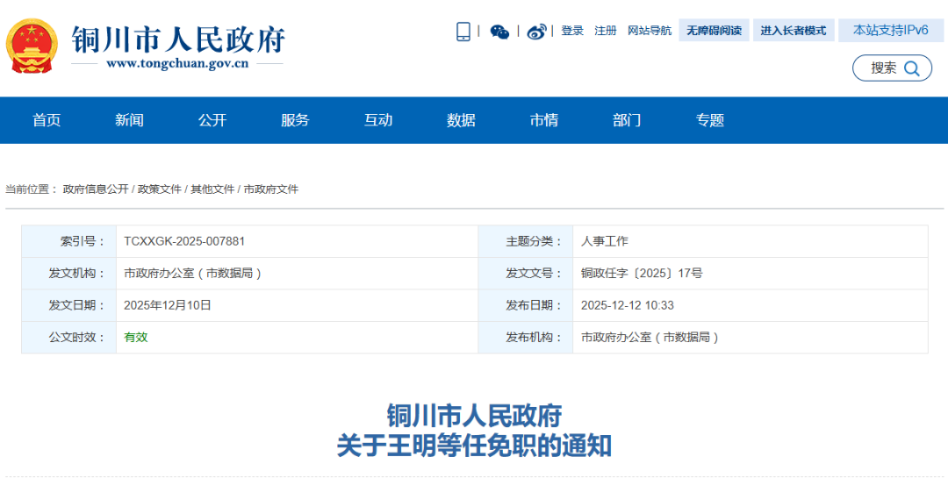Select 公开 in the navigation bar
948x478 pixels.
coord(212,120)
